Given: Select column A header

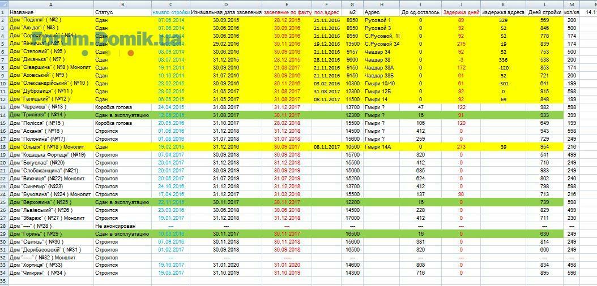Looking at the screenshot, I should click(x=51, y=4).
